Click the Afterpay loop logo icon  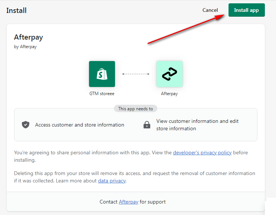click(169, 74)
